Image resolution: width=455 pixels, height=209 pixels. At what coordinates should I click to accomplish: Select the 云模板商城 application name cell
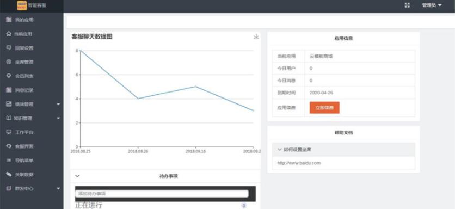[x=321, y=56]
